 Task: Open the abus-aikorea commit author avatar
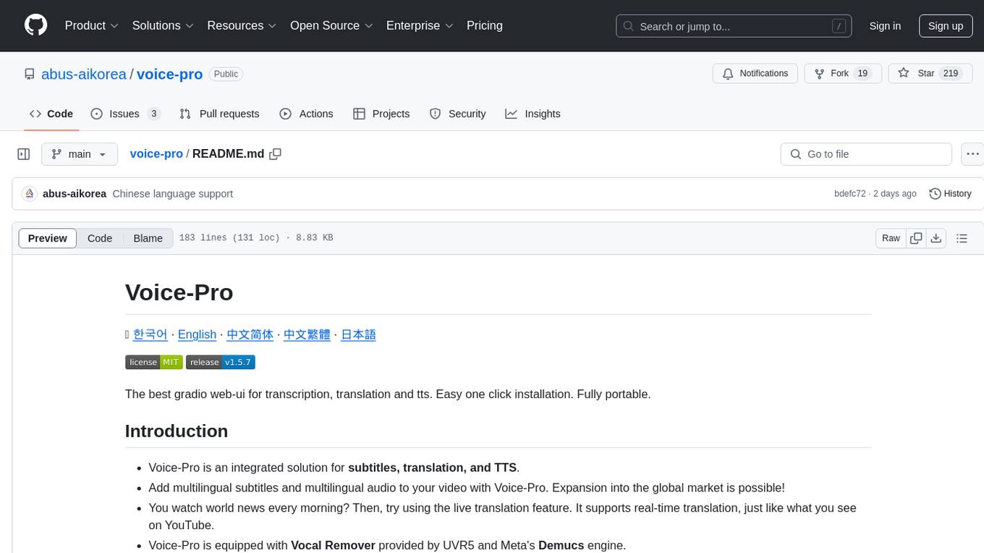30,194
